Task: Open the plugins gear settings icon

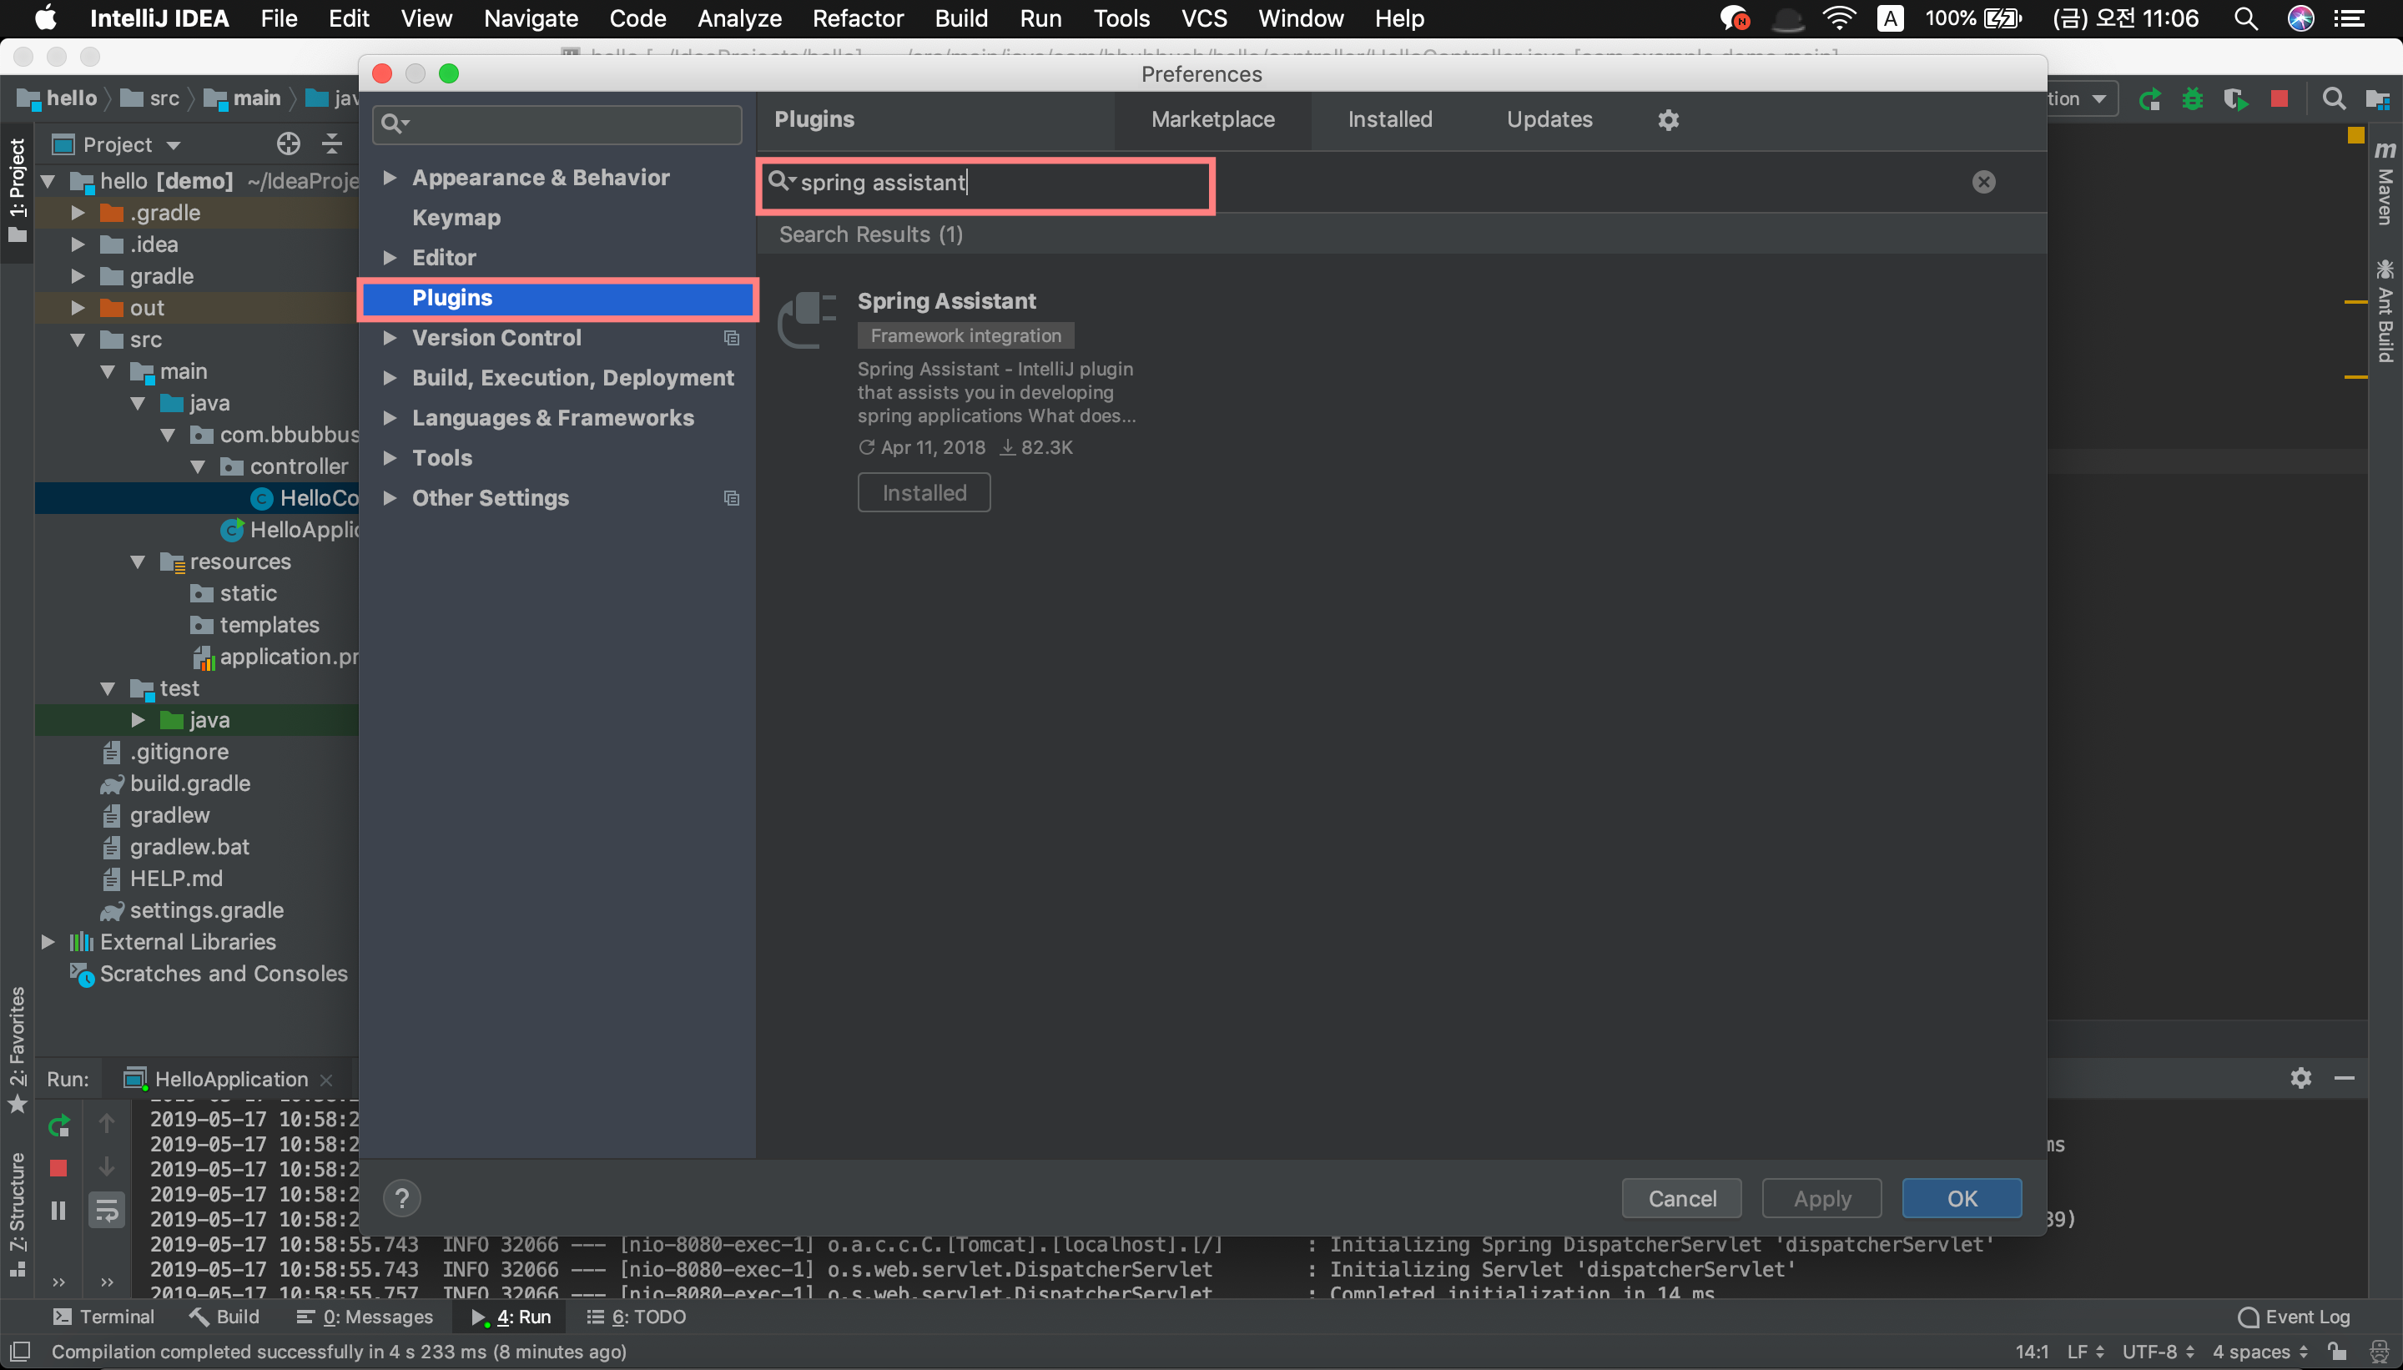Action: coord(1667,119)
